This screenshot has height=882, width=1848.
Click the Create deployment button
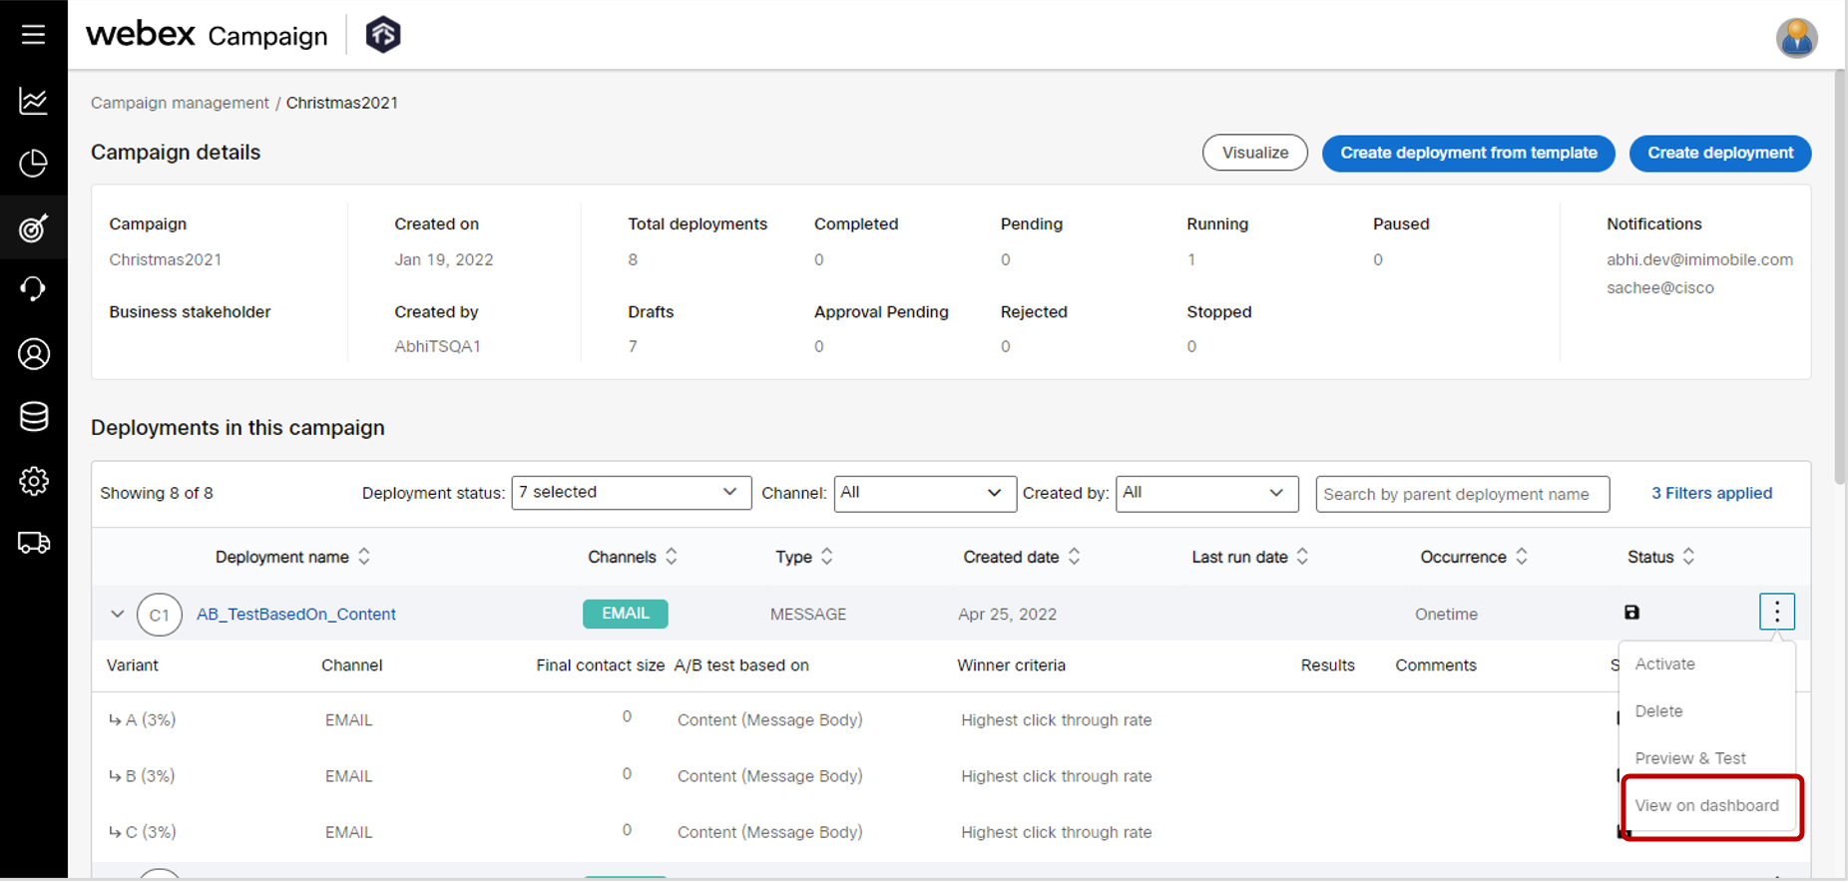(x=1719, y=153)
